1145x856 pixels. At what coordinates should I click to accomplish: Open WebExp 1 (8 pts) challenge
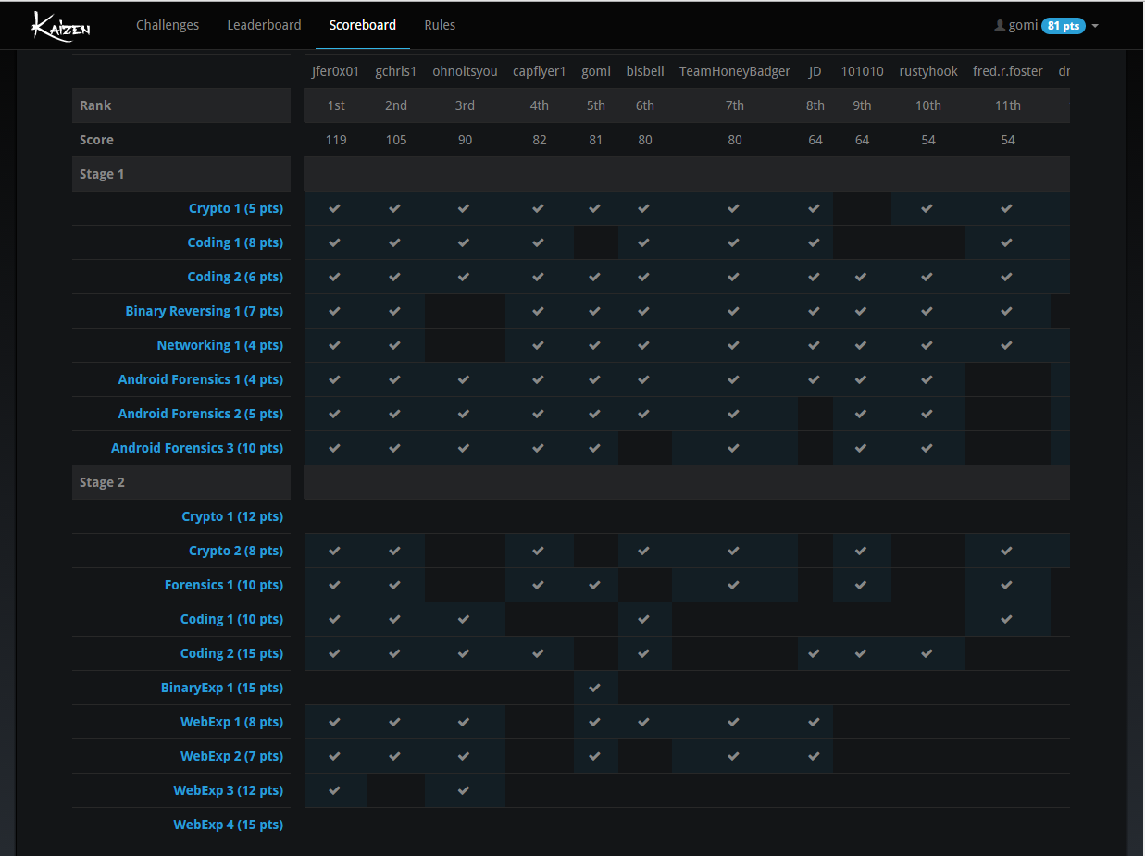231,722
